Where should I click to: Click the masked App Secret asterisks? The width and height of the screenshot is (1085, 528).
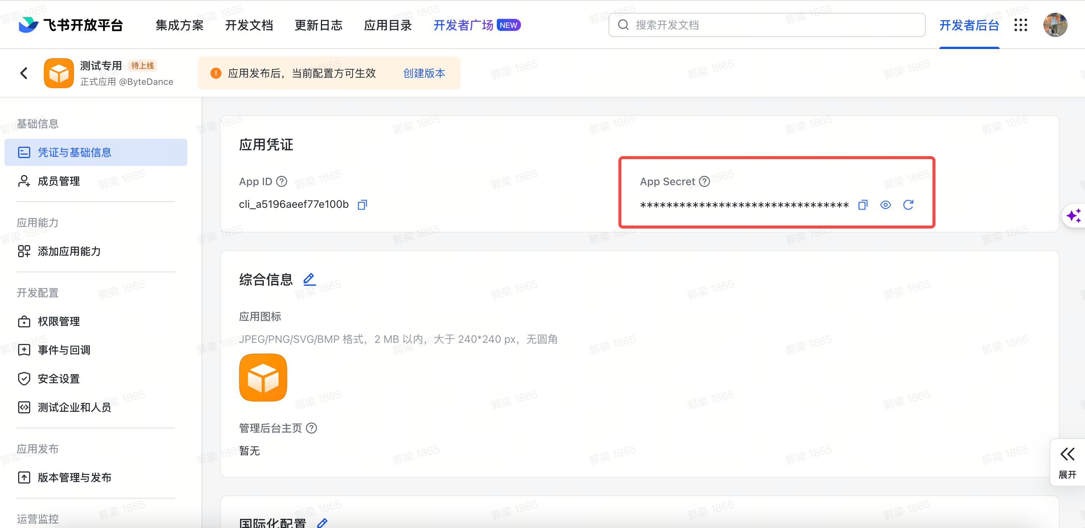click(744, 206)
